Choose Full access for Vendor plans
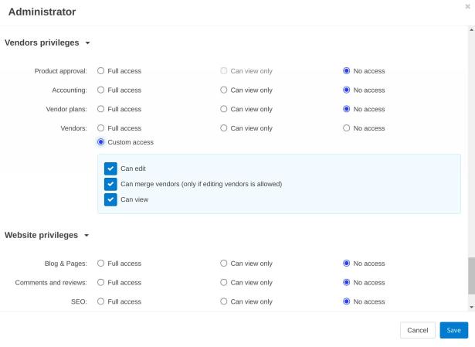 [x=101, y=109]
